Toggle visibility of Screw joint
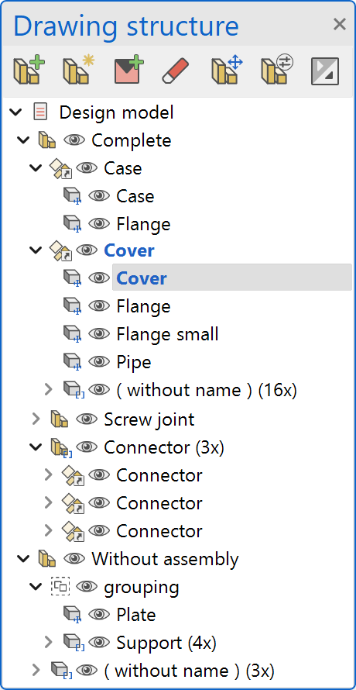 point(87,419)
